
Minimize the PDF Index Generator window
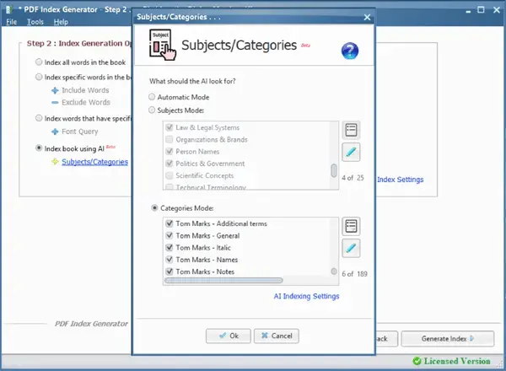468,12
